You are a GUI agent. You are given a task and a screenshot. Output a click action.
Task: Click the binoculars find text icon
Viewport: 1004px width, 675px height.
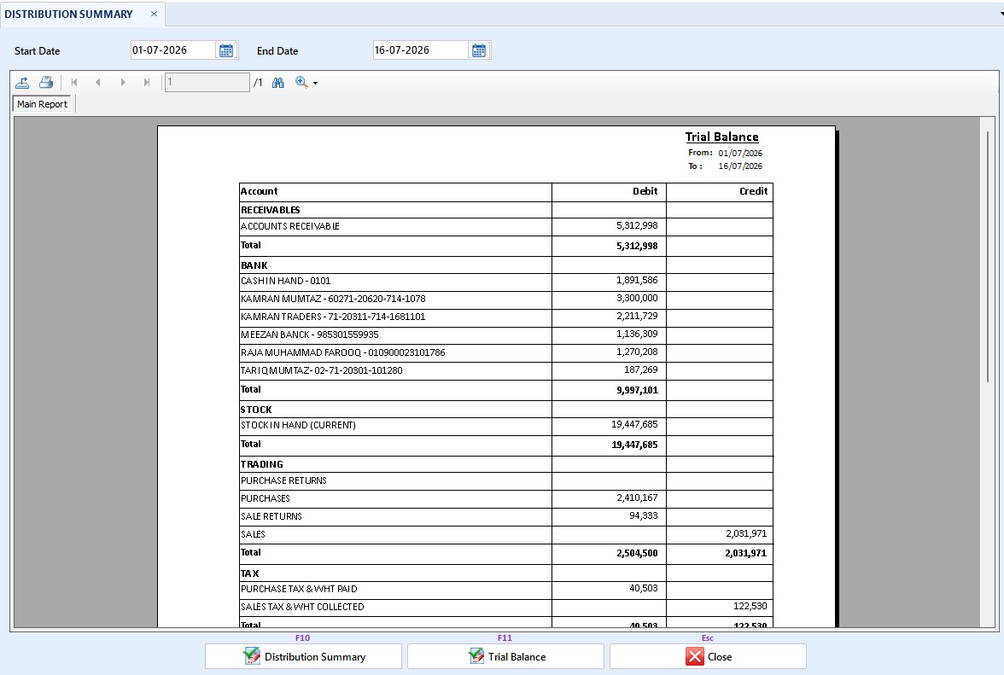point(278,83)
